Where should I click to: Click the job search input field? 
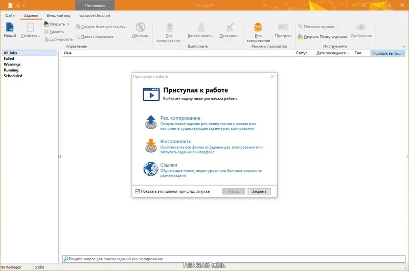pyautogui.click(x=234, y=259)
